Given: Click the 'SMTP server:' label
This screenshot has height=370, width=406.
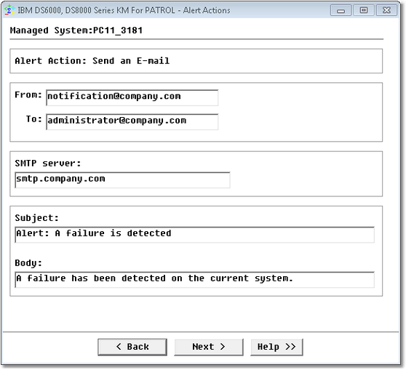Looking at the screenshot, I should point(48,164).
